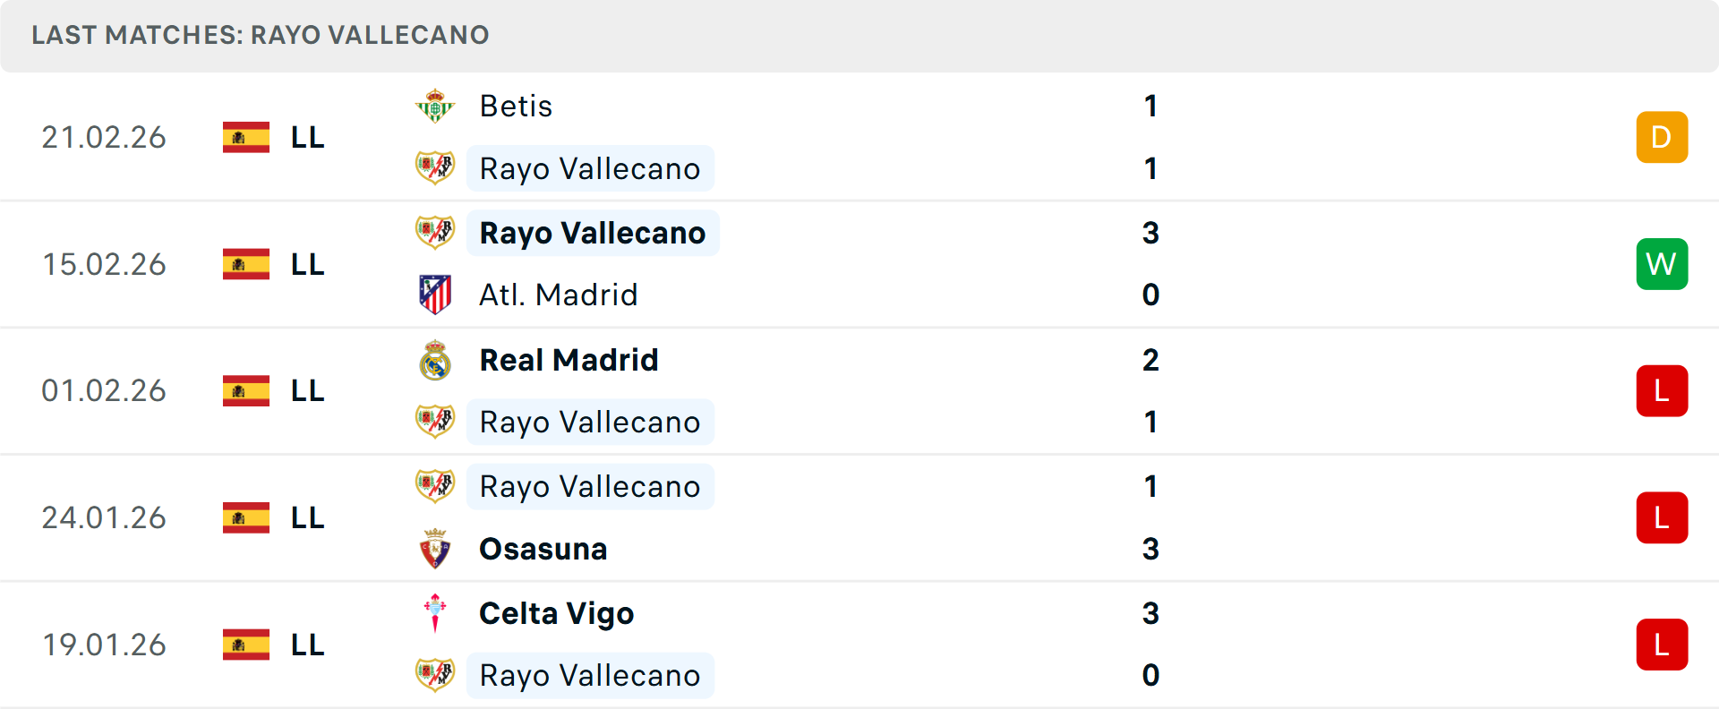Click the Spain flag for the 21.02.26 match
The image size is (1719, 709).
[x=244, y=137]
